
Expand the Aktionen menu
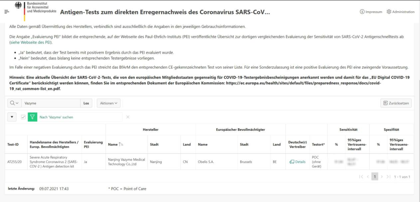108,103
